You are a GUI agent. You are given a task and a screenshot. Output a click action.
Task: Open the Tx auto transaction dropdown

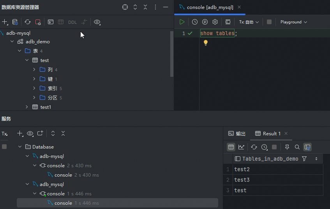(249, 22)
